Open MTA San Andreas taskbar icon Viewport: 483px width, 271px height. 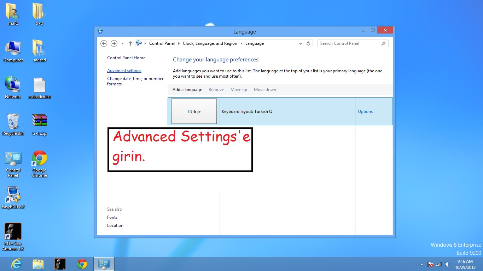pyautogui.click(x=60, y=264)
